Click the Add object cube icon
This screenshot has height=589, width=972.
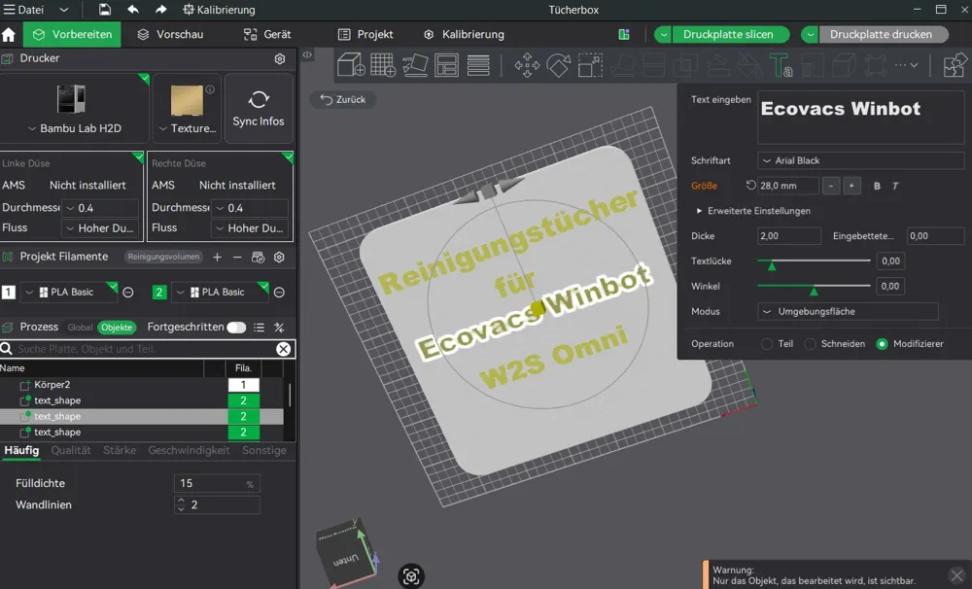(351, 64)
